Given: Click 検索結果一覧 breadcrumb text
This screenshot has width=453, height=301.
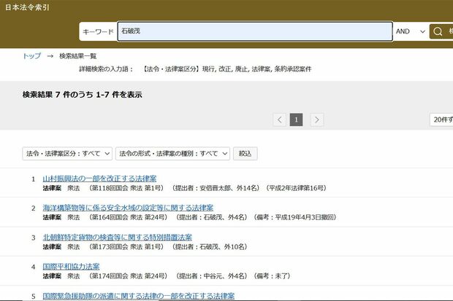Looking at the screenshot, I should [x=78, y=56].
